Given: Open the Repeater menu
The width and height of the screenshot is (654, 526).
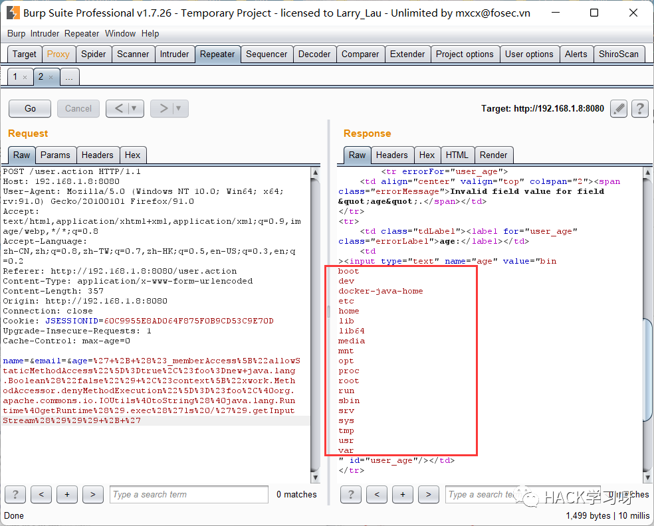Looking at the screenshot, I should [82, 33].
